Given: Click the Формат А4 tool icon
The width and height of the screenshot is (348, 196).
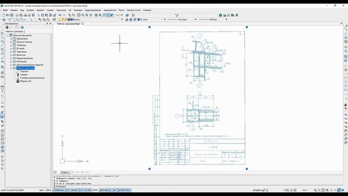Looking at the screenshot, I should click(x=18, y=81).
